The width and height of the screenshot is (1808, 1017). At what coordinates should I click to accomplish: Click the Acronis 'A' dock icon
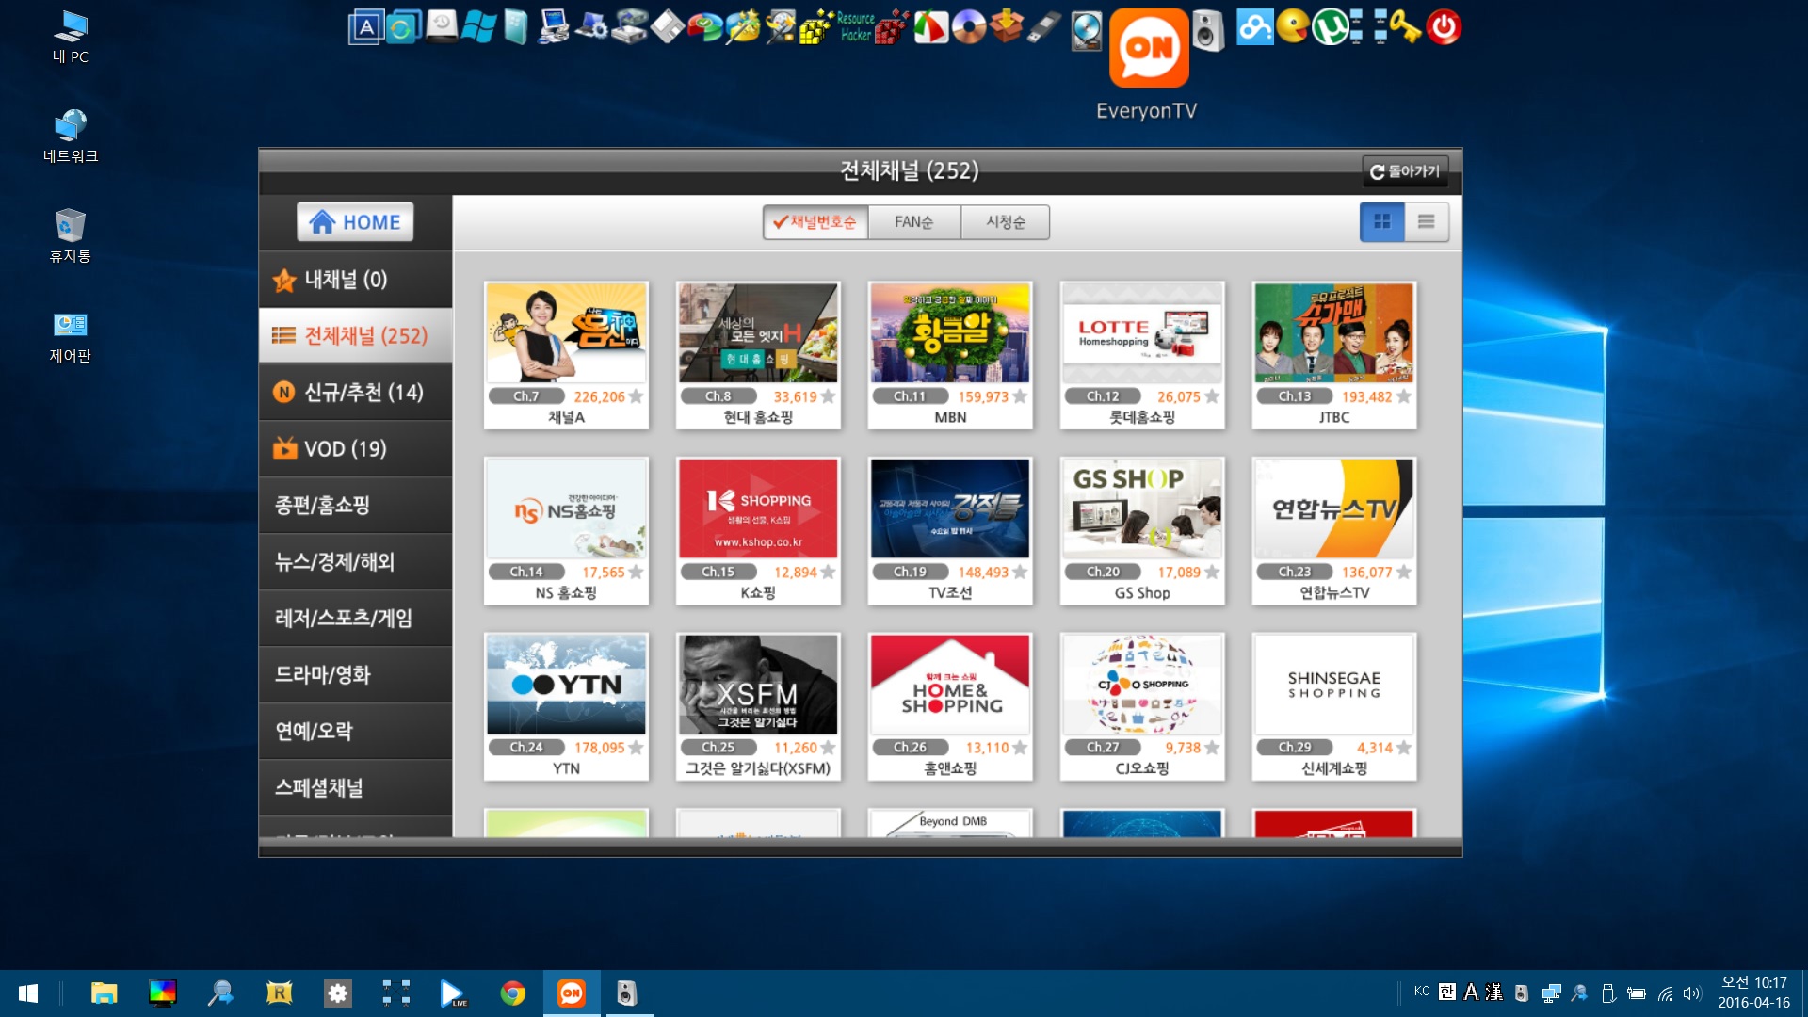(365, 27)
